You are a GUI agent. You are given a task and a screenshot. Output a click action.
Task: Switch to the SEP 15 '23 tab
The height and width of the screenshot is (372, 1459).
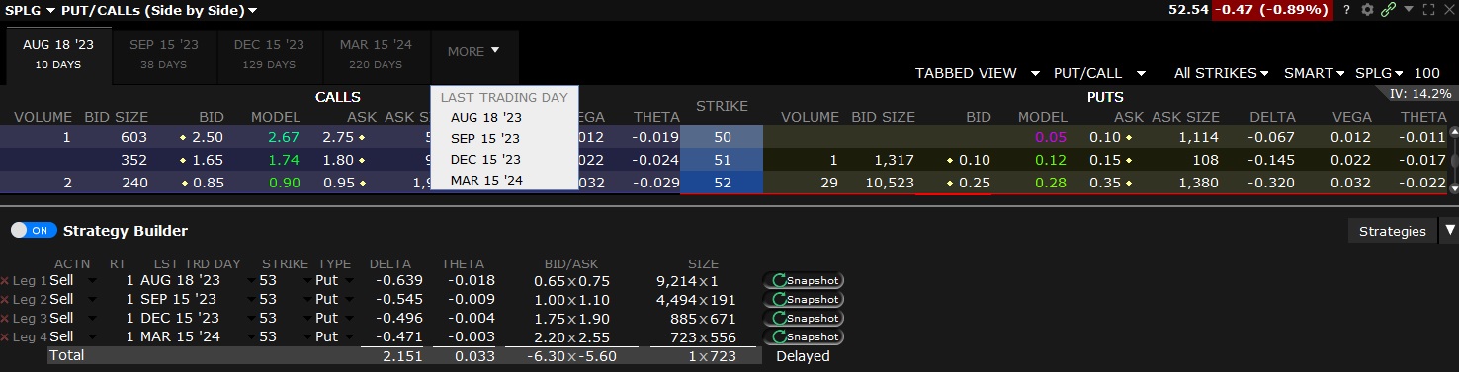[163, 54]
